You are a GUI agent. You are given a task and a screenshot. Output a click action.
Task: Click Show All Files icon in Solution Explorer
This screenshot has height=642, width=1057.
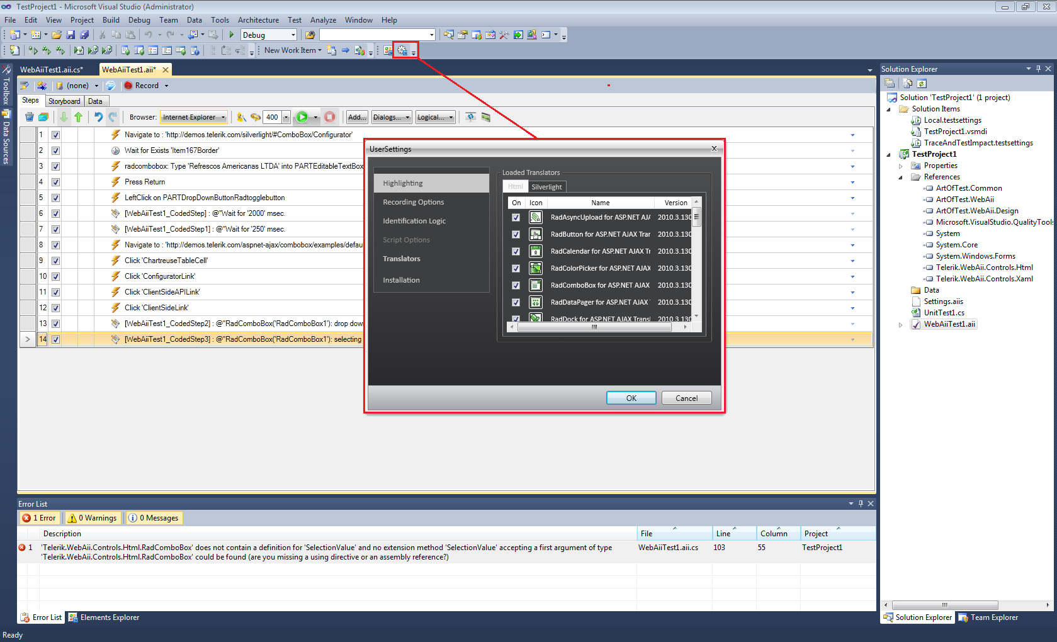[907, 83]
